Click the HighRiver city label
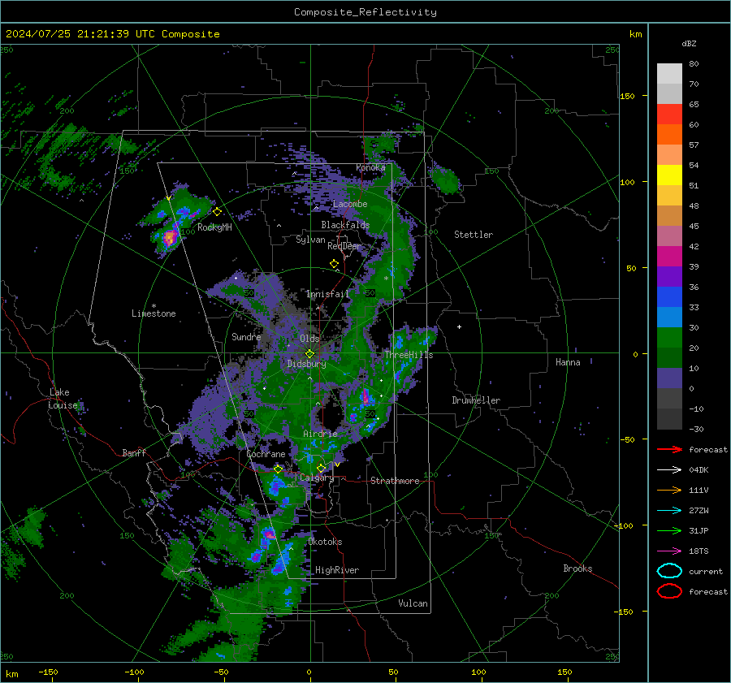The height and width of the screenshot is (683, 731). pyautogui.click(x=337, y=570)
